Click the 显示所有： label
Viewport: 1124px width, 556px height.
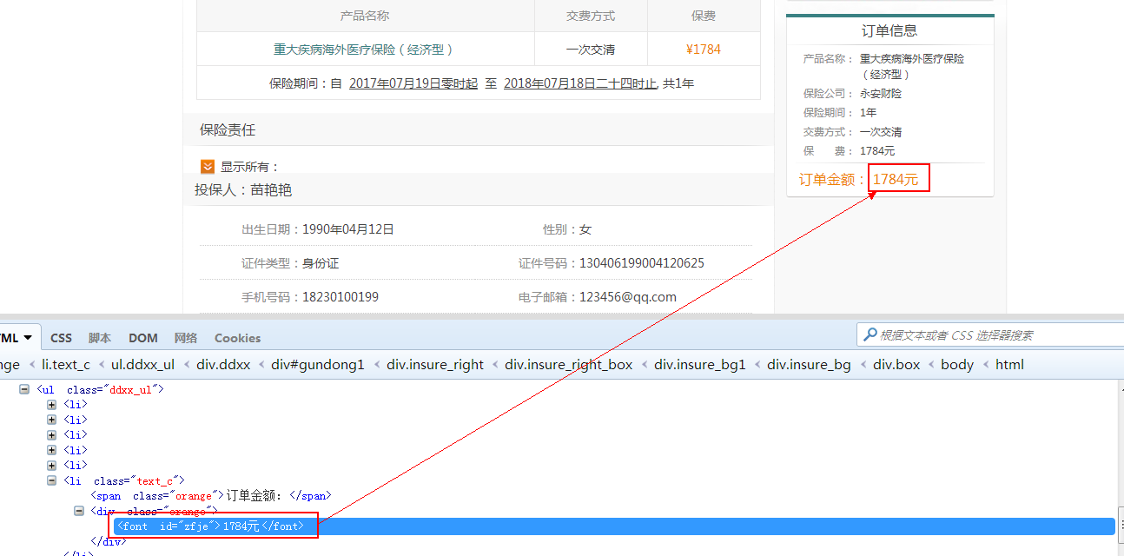(x=250, y=167)
